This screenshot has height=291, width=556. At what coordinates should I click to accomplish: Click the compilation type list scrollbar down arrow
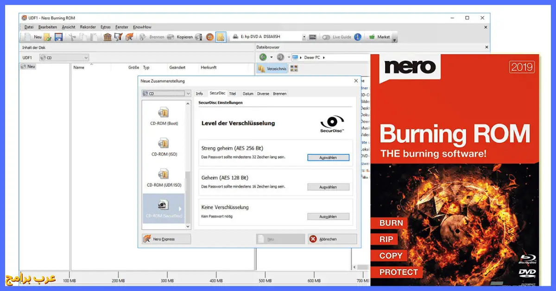click(x=188, y=226)
